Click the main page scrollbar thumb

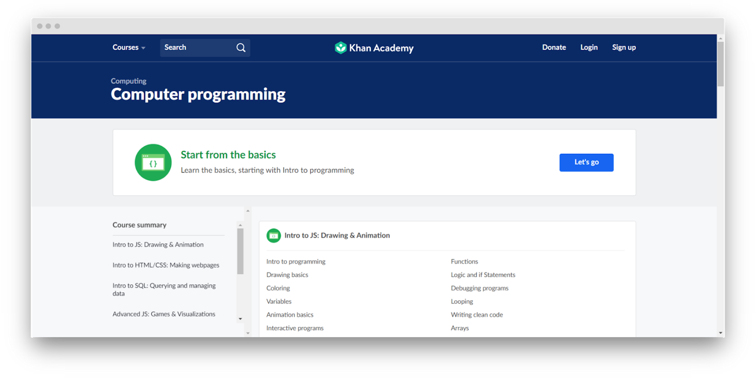720,64
